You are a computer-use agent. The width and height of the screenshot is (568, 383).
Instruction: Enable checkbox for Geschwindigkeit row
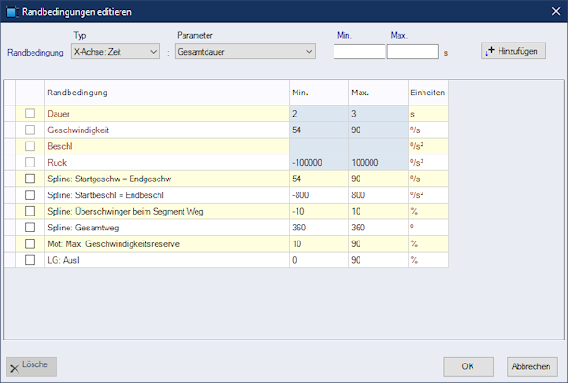(x=31, y=130)
